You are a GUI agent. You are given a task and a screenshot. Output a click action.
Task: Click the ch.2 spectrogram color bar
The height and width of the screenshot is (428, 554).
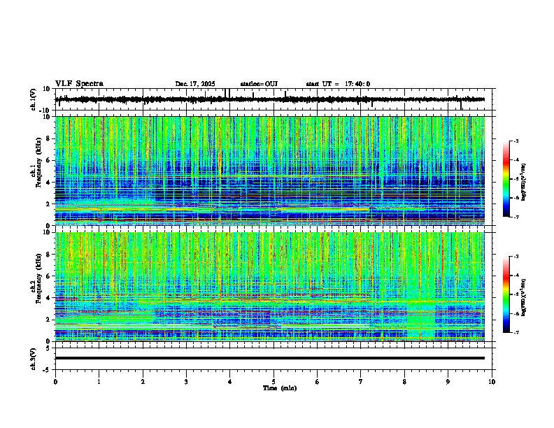[x=506, y=294]
